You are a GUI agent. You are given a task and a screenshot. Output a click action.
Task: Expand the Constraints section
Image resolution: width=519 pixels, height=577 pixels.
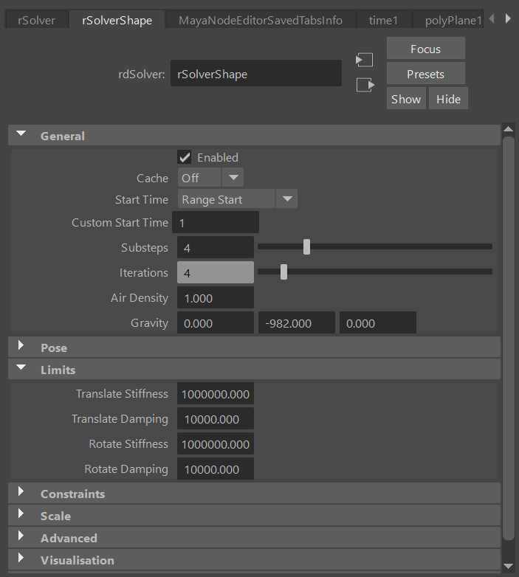[x=21, y=493]
